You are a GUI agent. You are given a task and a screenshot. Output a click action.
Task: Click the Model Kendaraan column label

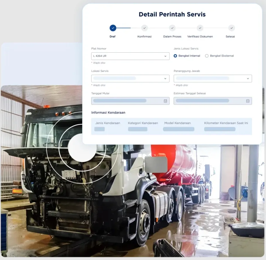pyautogui.click(x=178, y=123)
